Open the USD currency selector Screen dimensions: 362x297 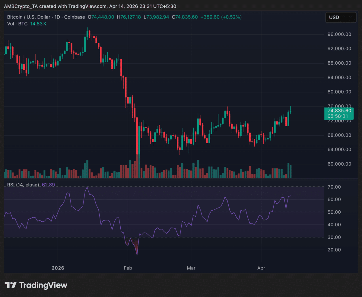pyautogui.click(x=341, y=17)
